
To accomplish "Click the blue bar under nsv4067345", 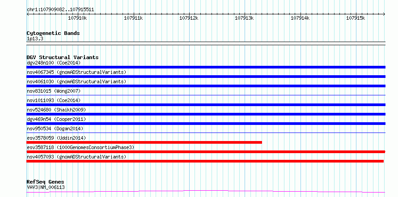I will [206, 77].
